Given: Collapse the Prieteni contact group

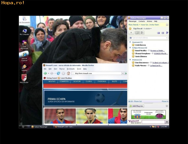Looking at the screenshot, I should click(x=130, y=60).
